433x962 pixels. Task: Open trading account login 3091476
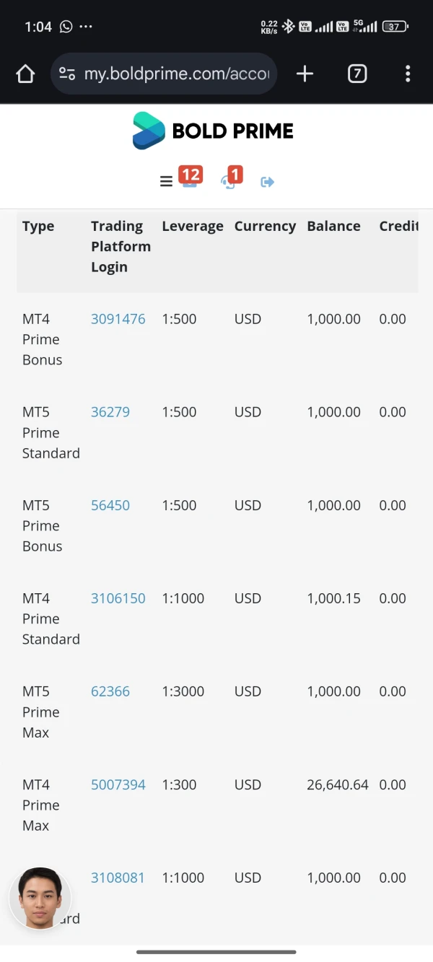click(x=118, y=319)
